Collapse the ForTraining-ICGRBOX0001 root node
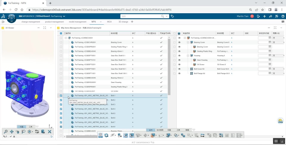 tap(66, 38)
